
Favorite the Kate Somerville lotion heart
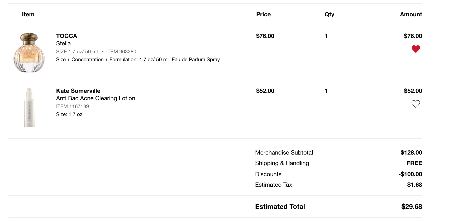(416, 104)
